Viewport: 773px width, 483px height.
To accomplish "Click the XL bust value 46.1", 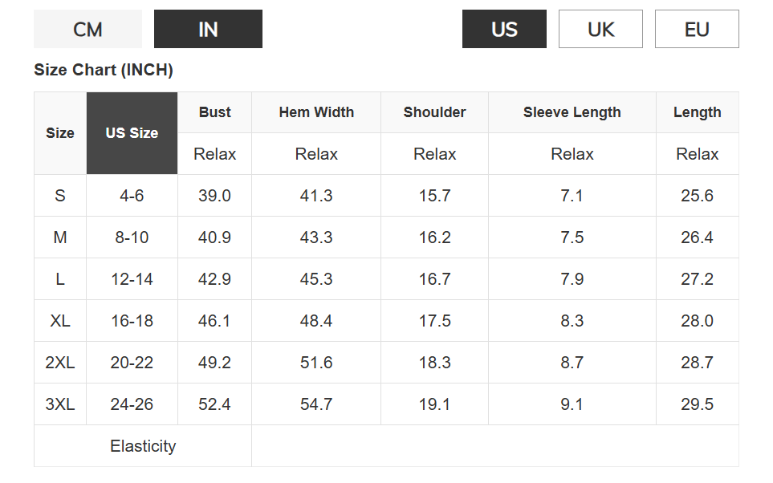I will (x=214, y=321).
